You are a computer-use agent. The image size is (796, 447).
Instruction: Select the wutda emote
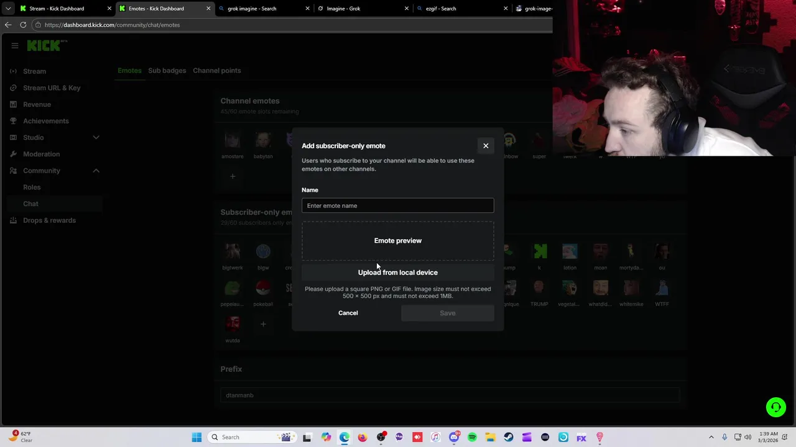click(x=233, y=324)
